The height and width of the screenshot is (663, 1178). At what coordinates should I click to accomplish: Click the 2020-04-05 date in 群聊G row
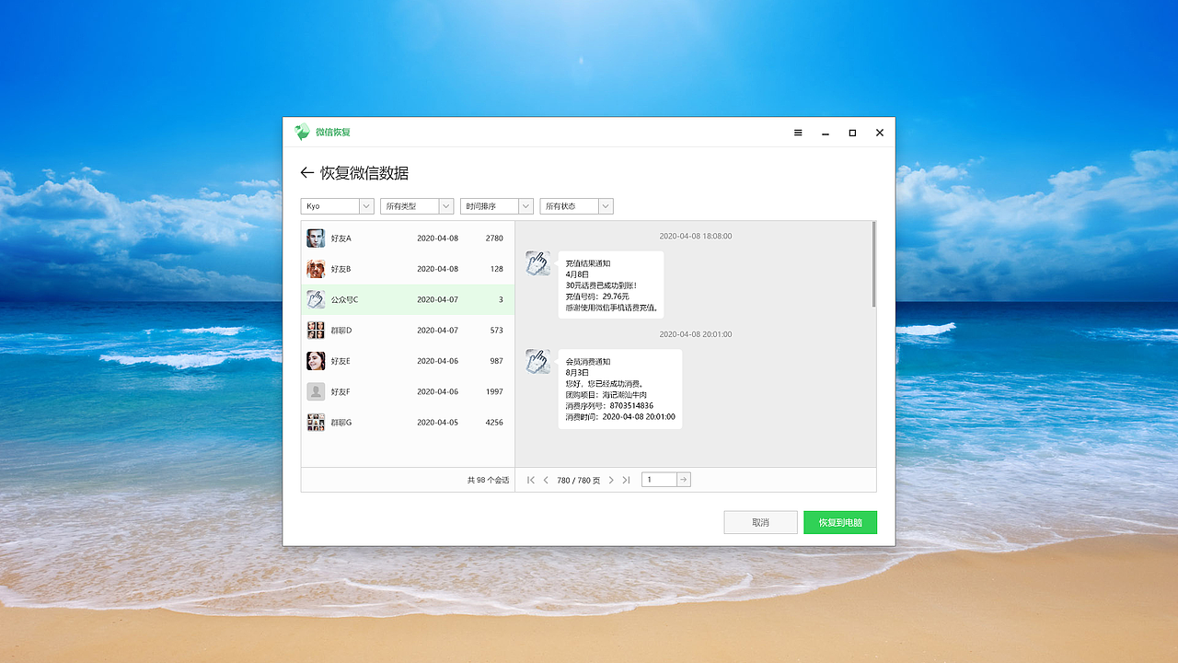tap(437, 422)
